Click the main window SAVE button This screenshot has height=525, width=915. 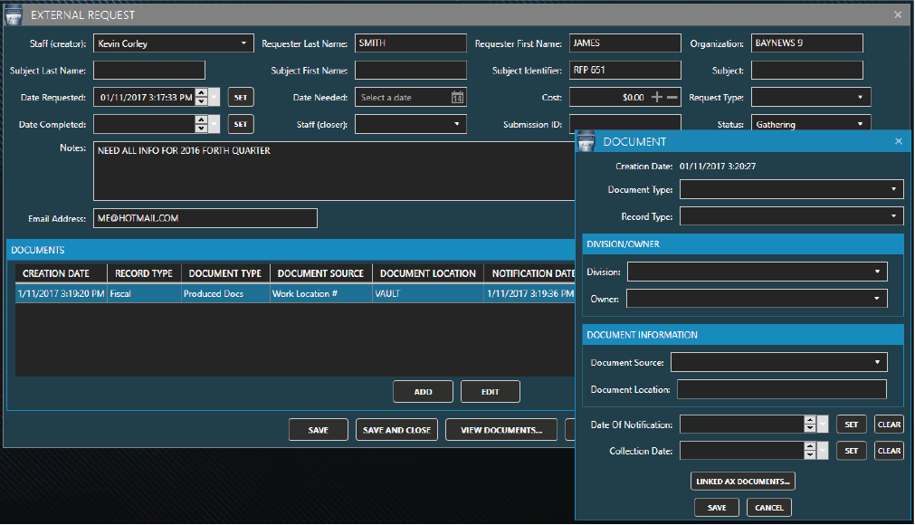[318, 430]
